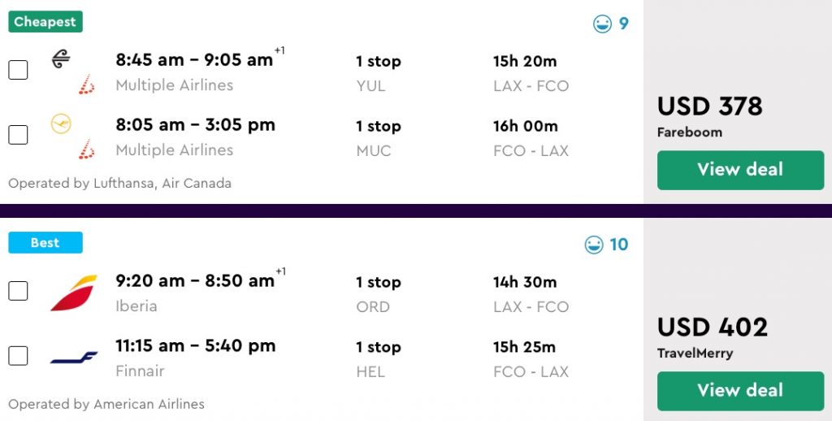Click the Lufthansa crane logo
This screenshot has width=832, height=421.
point(61,124)
